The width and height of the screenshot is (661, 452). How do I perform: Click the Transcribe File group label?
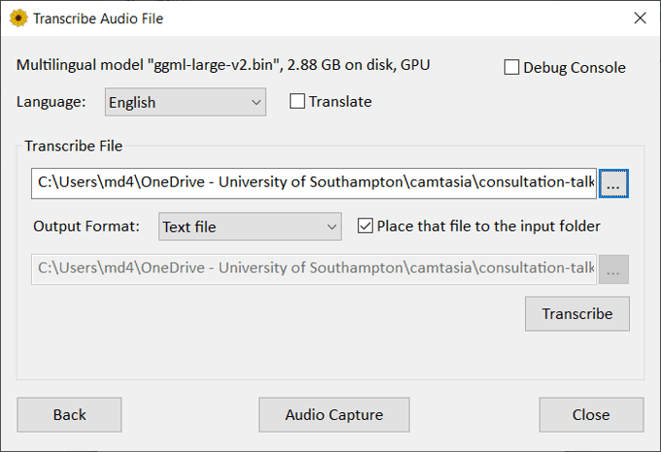point(74,146)
